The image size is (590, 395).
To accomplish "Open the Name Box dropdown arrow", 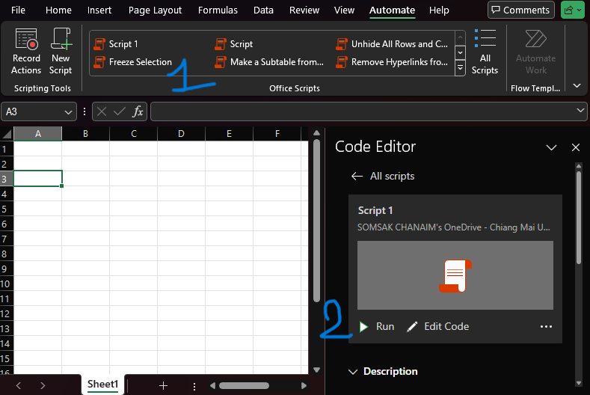I will [69, 111].
